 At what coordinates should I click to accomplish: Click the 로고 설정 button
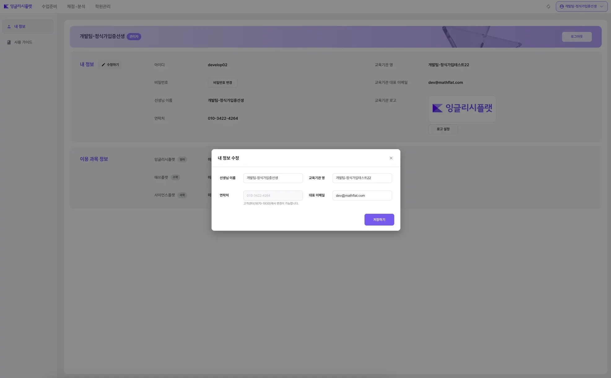(443, 129)
